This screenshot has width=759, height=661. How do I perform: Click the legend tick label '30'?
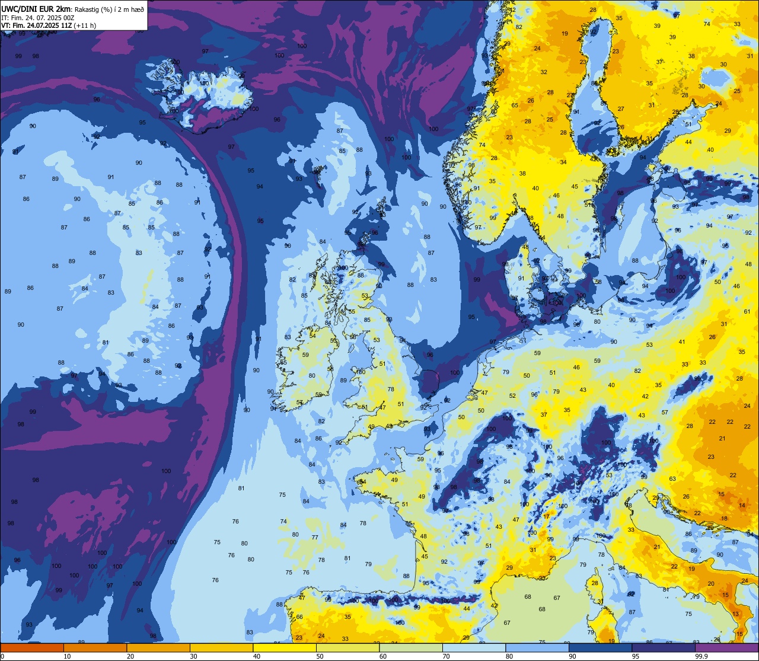193,656
